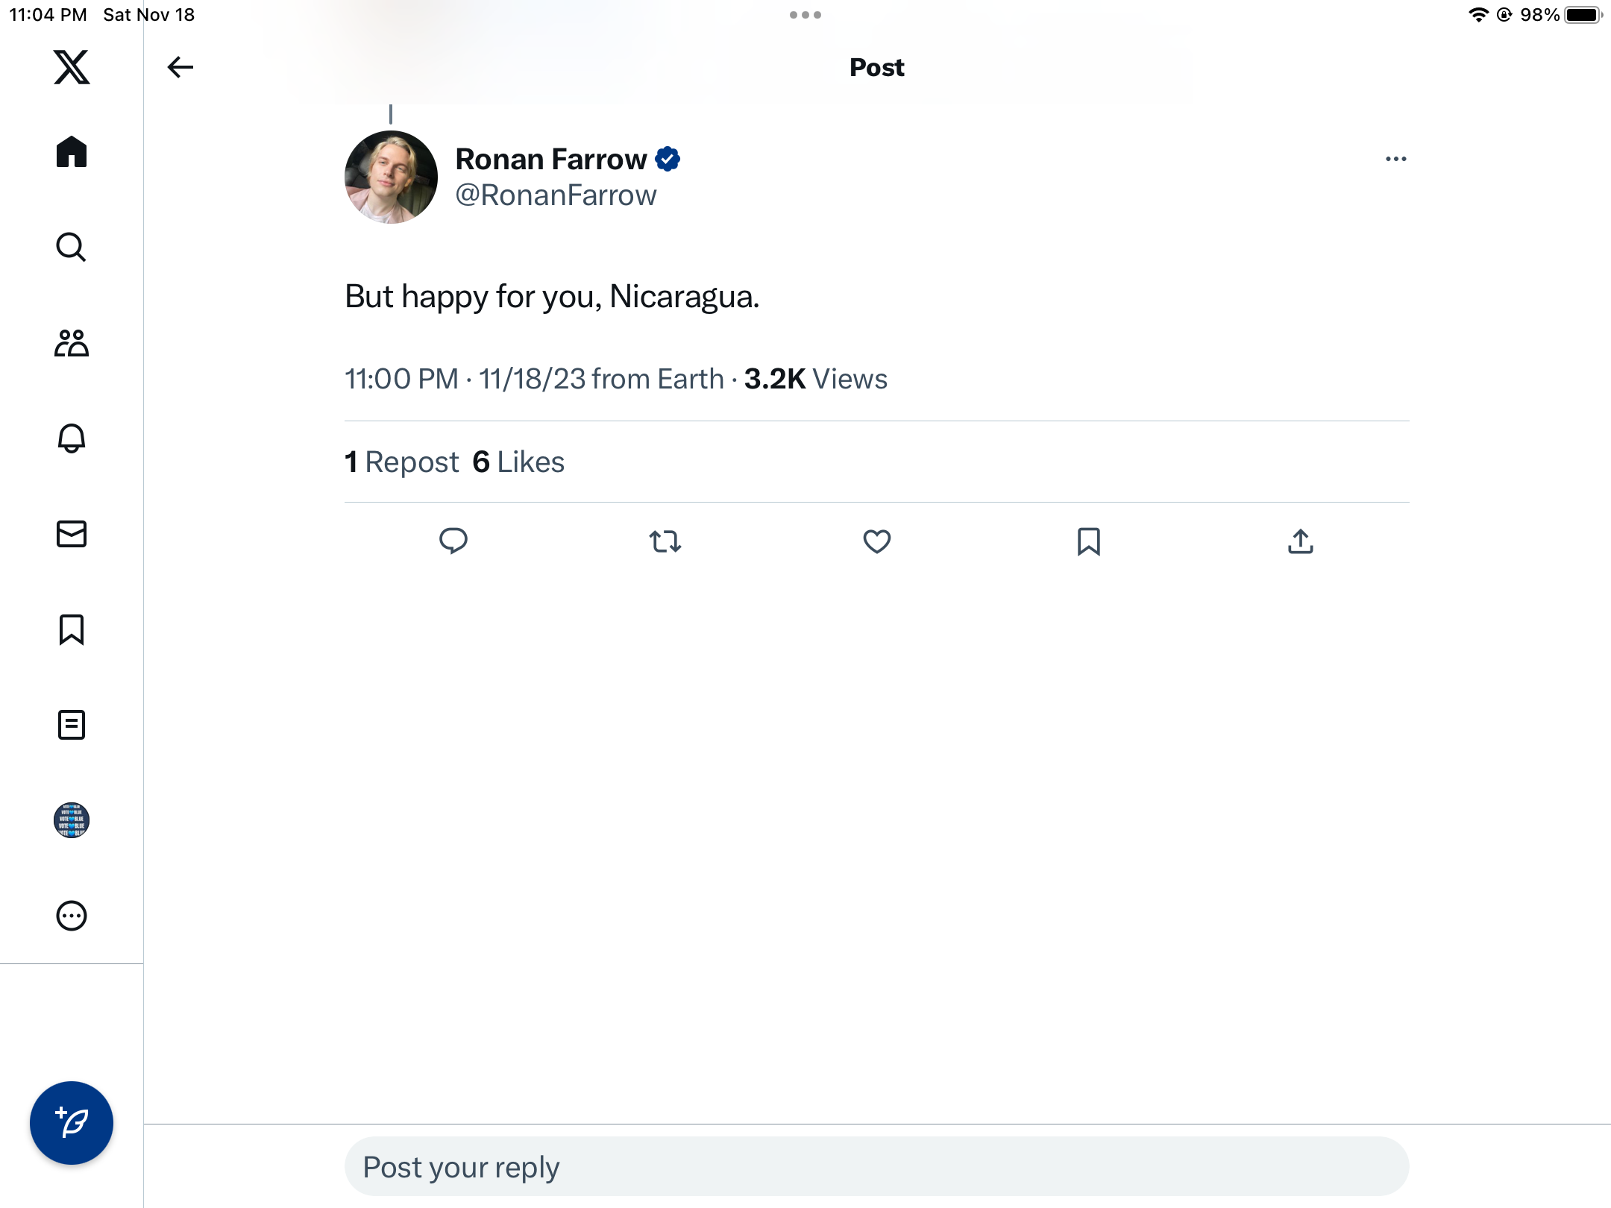Viewport: 1611px width, 1208px height.
Task: Like the post with heart icon
Action: [x=877, y=541]
